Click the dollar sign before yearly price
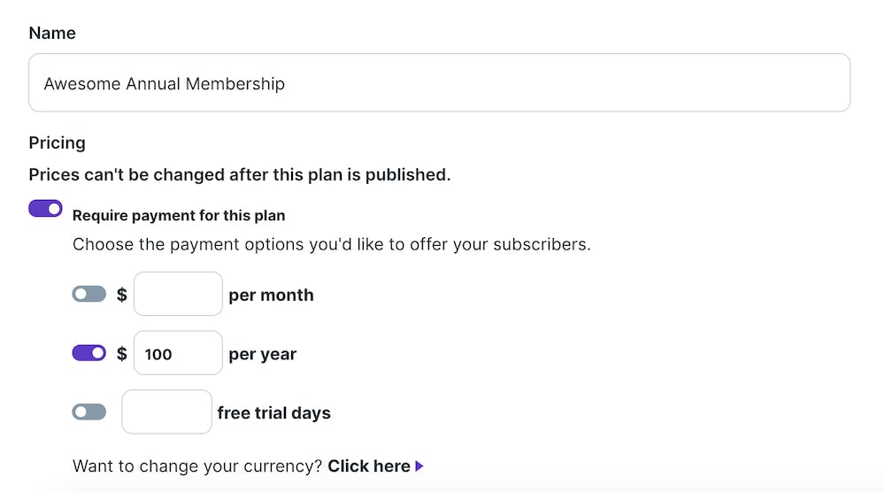The height and width of the screenshot is (492, 885). point(122,354)
